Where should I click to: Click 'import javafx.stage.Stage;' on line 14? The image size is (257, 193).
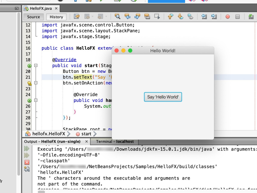(x=76, y=37)
